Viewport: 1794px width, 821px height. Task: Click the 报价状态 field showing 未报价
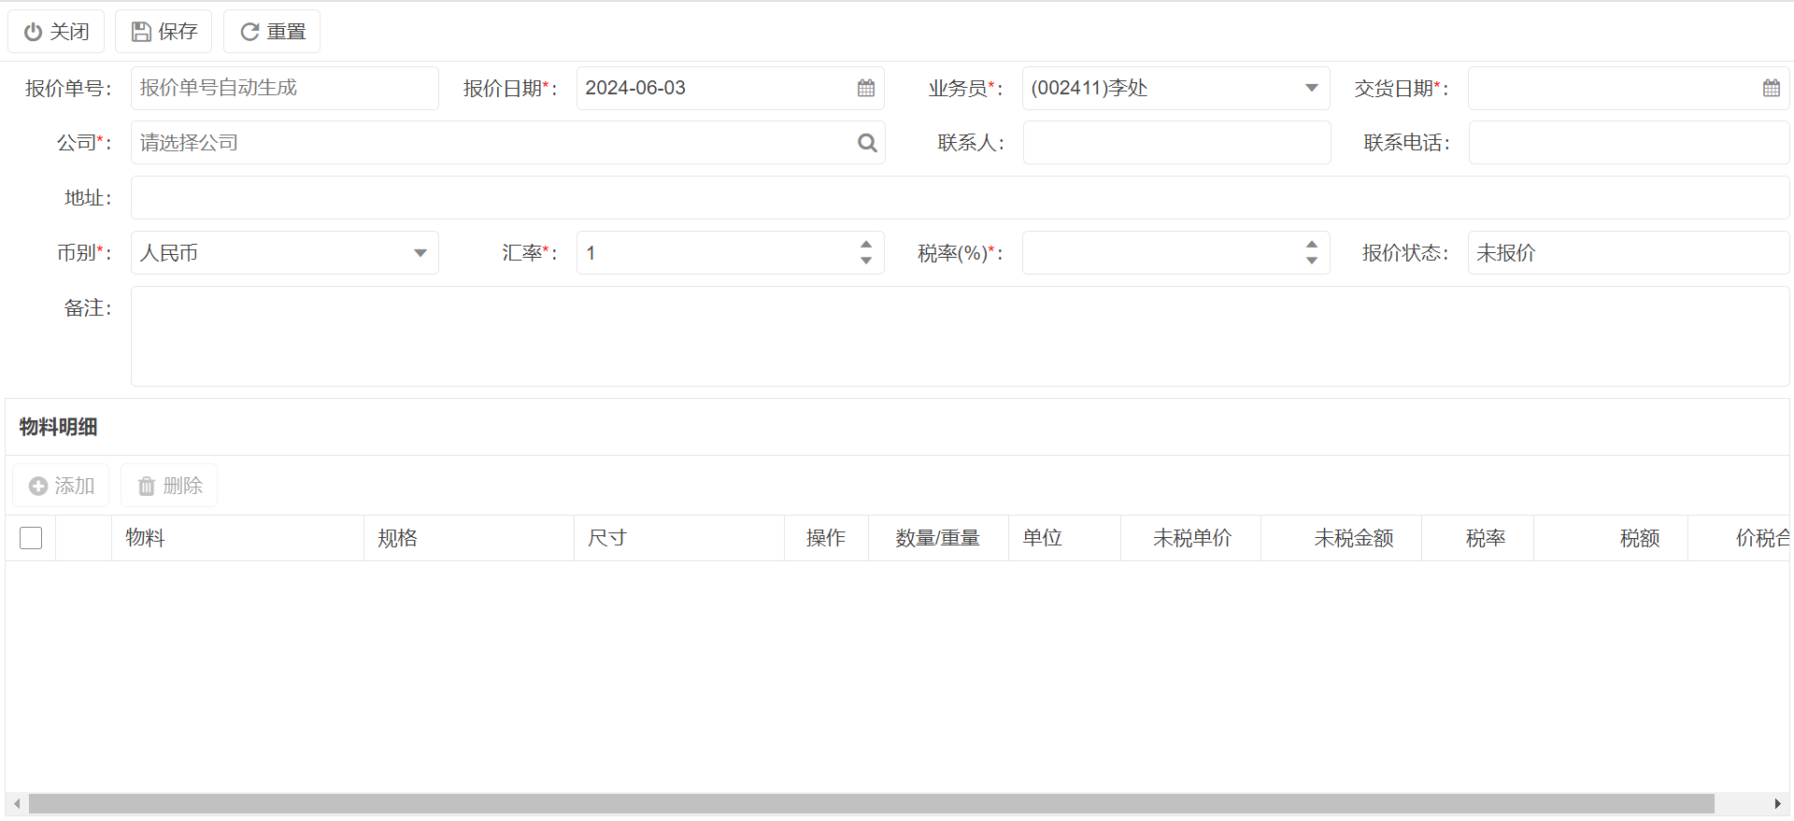pyautogui.click(x=1628, y=253)
